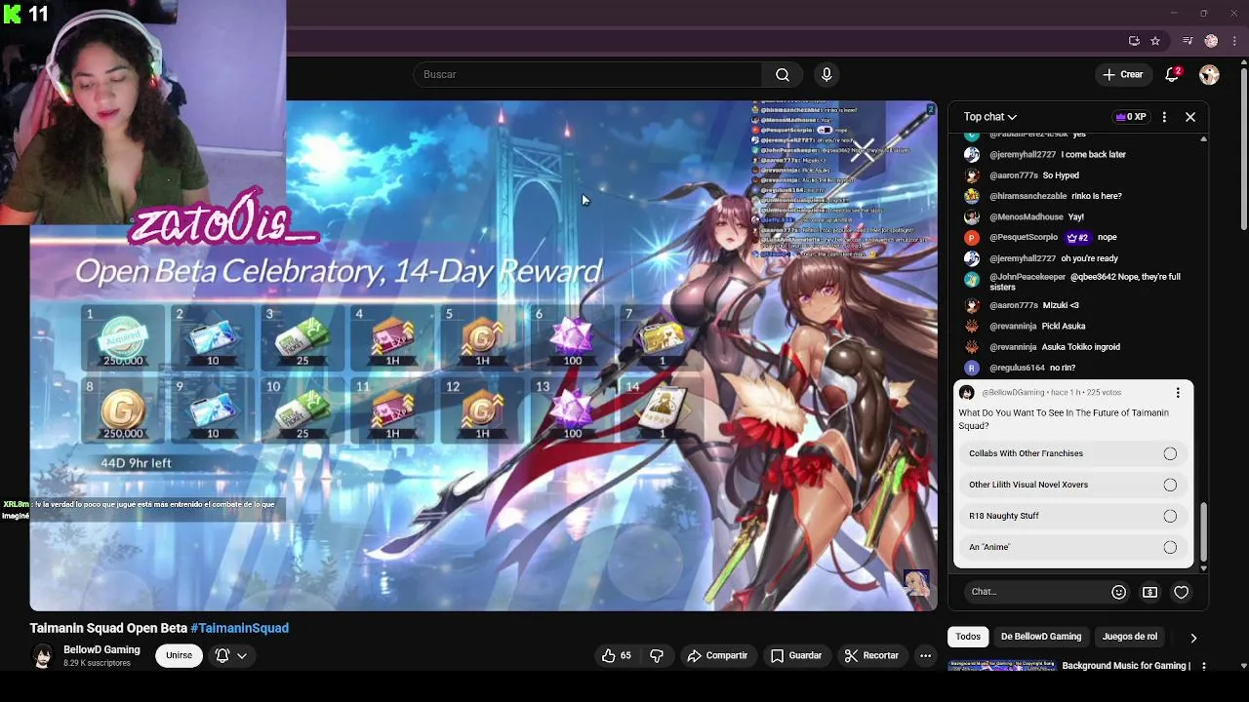Click @hiramsanchezable 'rinko is here?' message

pyautogui.click(x=1042, y=196)
